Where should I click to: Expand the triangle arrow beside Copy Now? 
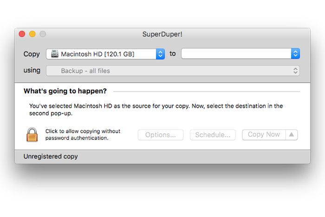point(292,135)
